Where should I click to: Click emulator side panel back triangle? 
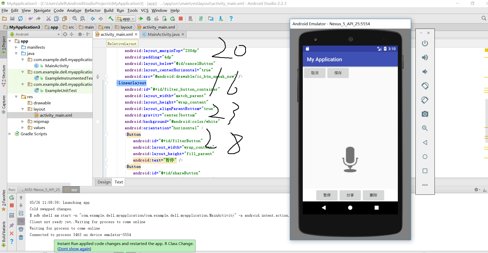point(425,142)
